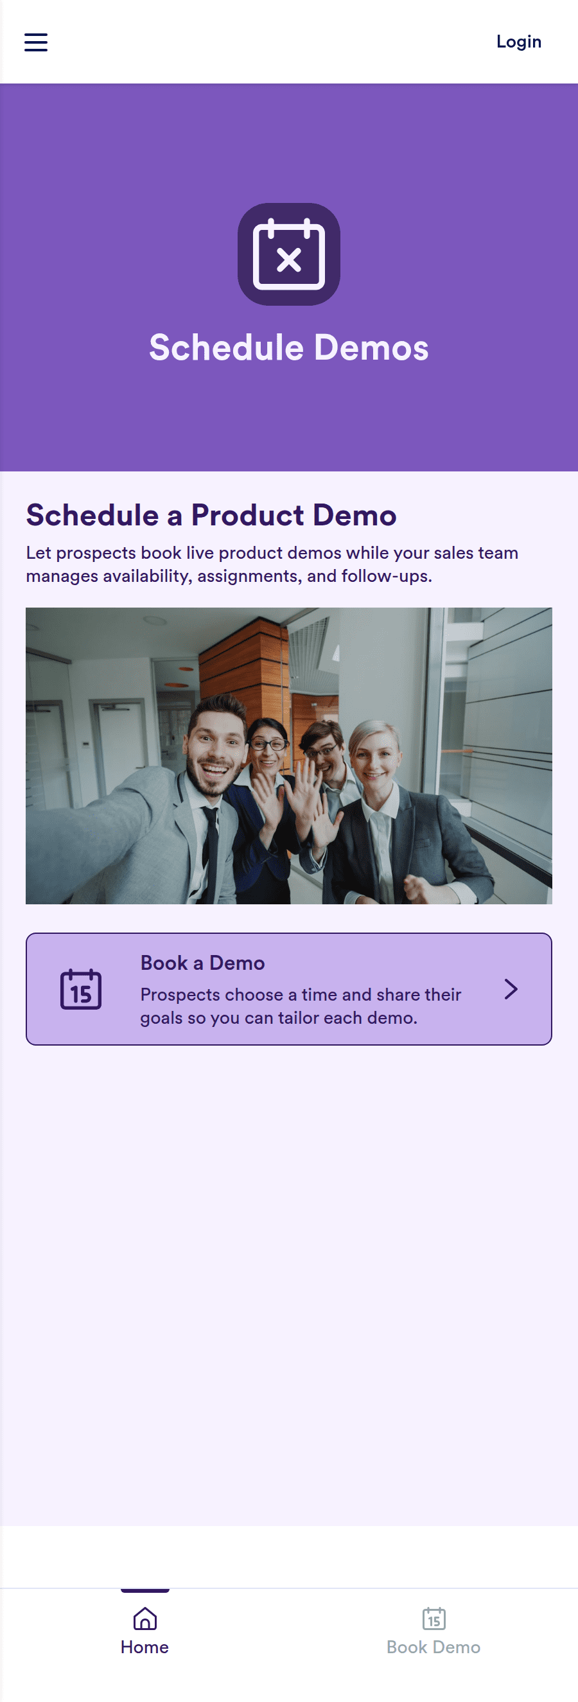Open the Book a Demo card title

tap(202, 963)
